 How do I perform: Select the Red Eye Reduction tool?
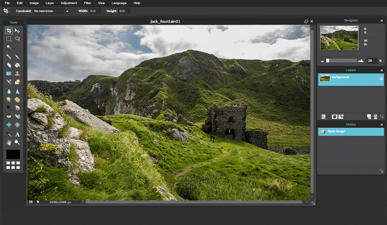pyautogui.click(x=9, y=117)
